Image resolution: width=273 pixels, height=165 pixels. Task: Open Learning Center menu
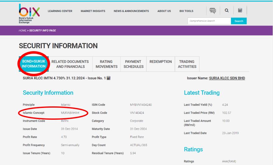click(60, 11)
